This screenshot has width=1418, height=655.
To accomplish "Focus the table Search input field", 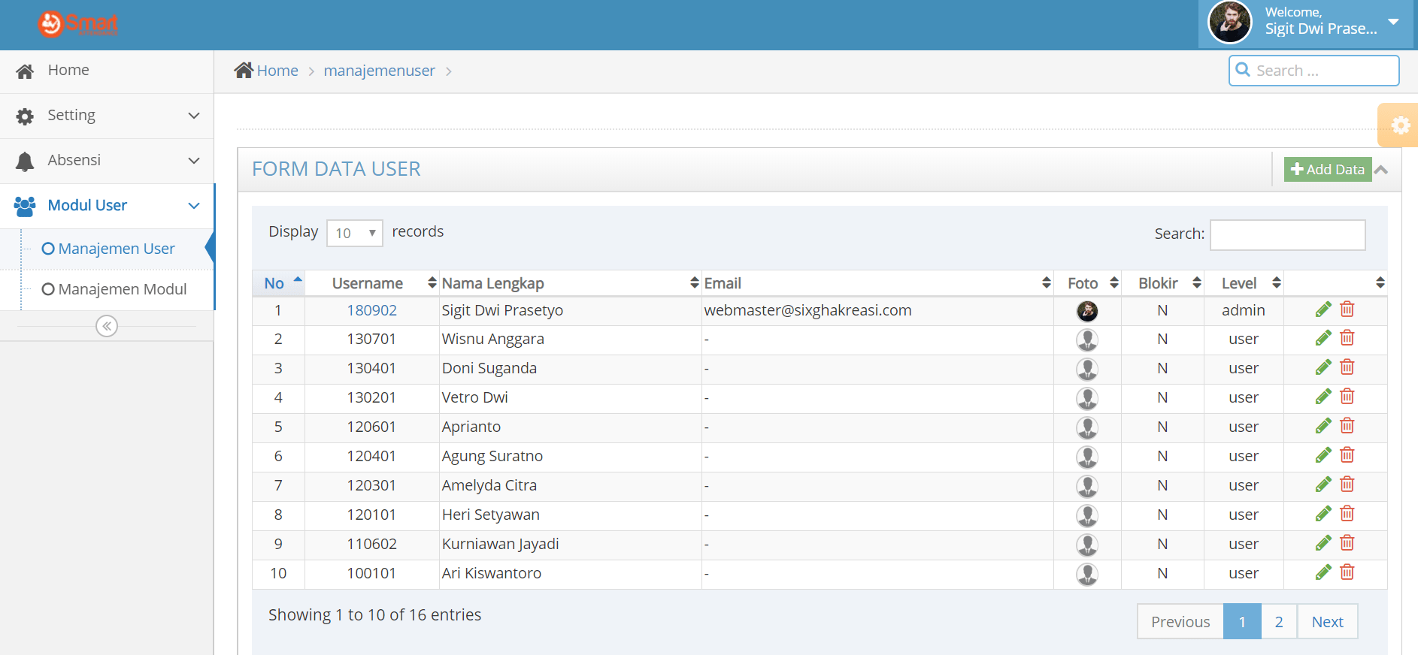I will click(1288, 234).
